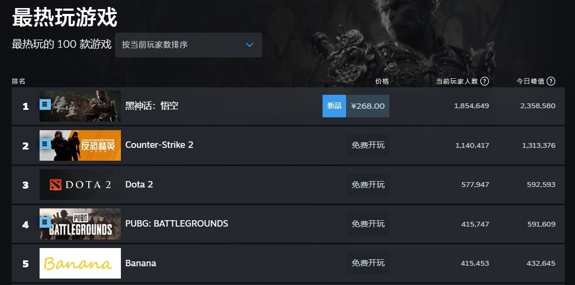Click help icon beside 当前玩家人数
Viewport: 575px width, 285px height.
[x=485, y=81]
